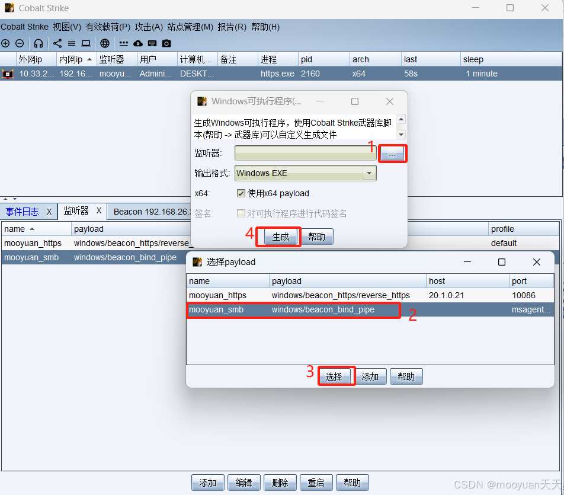Click port column header in payload chooser
564x495 pixels.
[531, 281]
